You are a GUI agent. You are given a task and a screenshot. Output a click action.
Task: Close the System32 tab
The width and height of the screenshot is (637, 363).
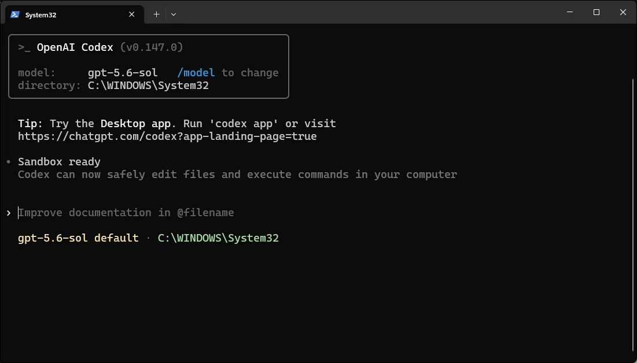coord(132,14)
